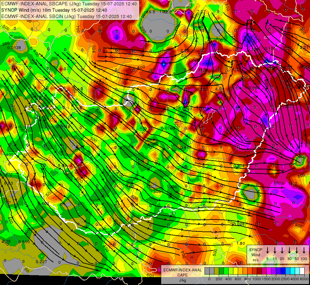Click the 5 m/s wind arrow in legend

[x=267, y=250]
